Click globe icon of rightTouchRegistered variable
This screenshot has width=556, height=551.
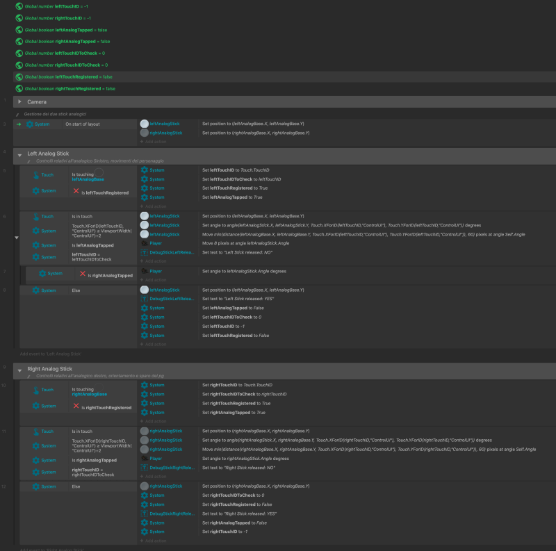(x=19, y=89)
